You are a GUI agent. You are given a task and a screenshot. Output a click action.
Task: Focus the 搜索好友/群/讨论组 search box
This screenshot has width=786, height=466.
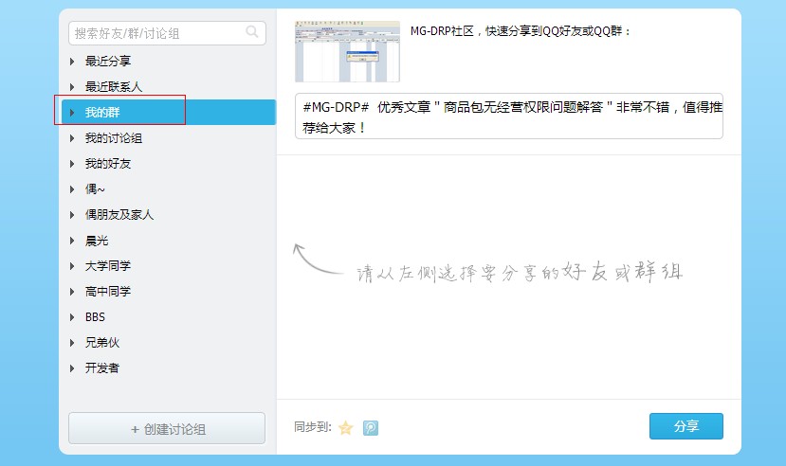pos(167,33)
